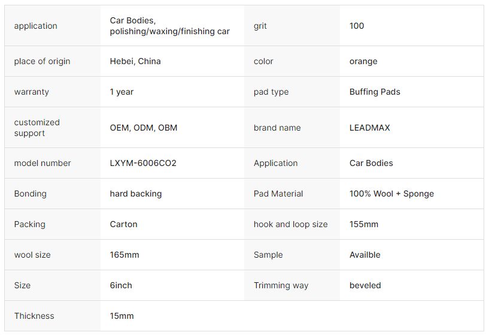Select the Sample value 'Availble'
The image size is (486, 335).
[365, 255]
